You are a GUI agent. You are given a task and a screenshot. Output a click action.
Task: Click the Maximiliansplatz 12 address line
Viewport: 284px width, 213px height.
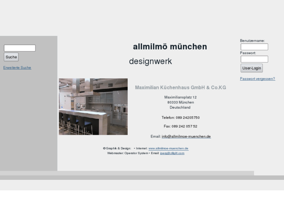[180, 97]
